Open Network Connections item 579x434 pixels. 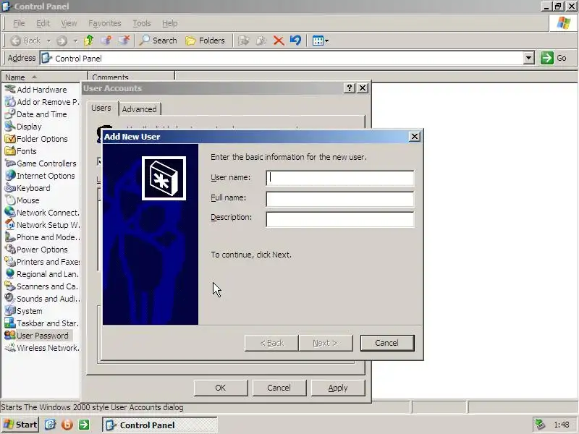coord(42,213)
